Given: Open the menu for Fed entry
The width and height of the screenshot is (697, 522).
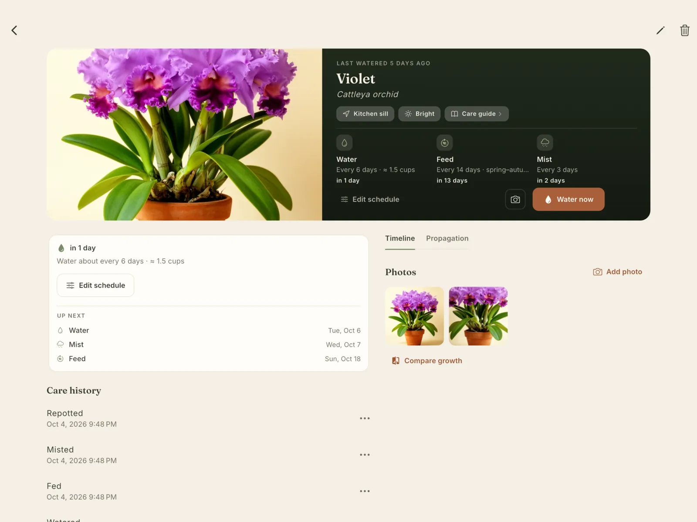Looking at the screenshot, I should tap(365, 491).
